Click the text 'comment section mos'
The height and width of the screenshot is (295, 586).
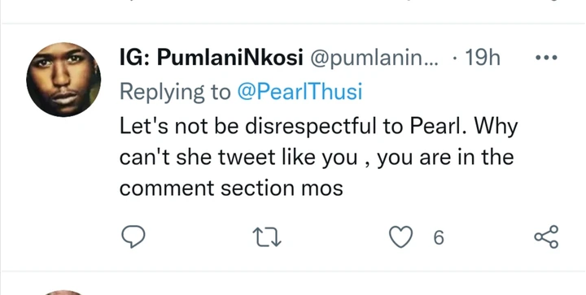click(x=231, y=188)
